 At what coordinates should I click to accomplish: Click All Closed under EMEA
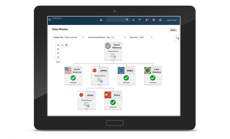coord(126,82)
